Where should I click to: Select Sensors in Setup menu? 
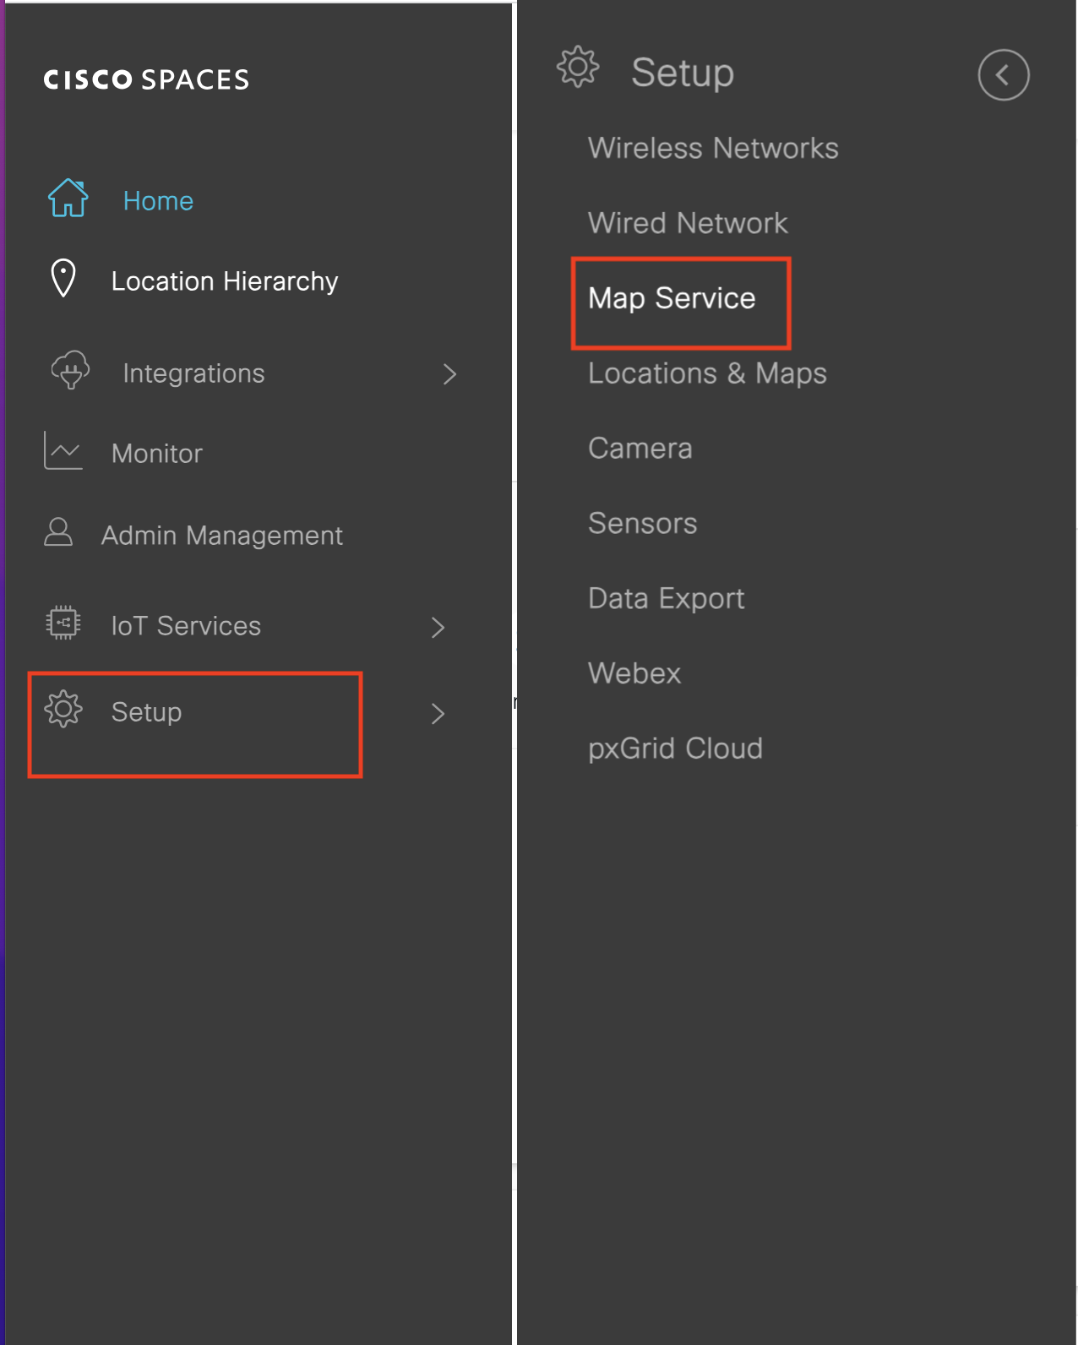[642, 524]
